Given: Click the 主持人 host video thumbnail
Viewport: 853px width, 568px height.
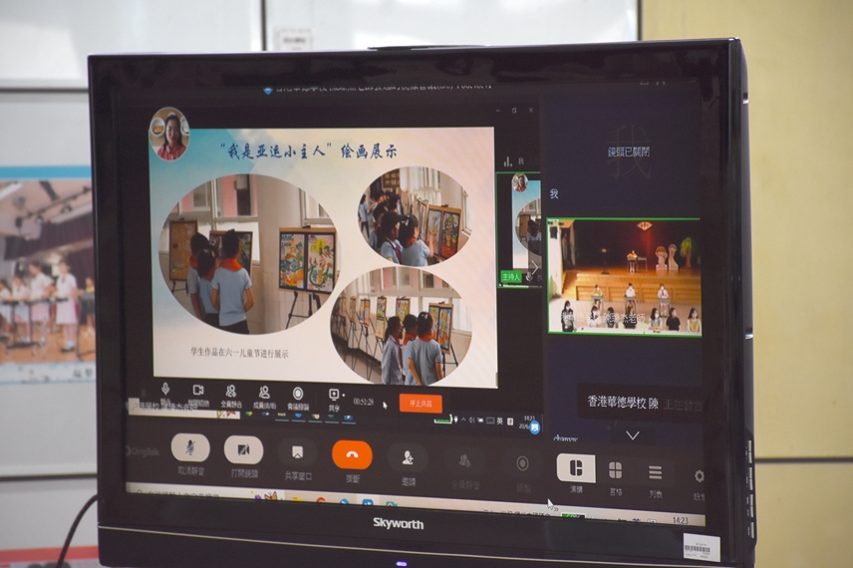Looking at the screenshot, I should (x=519, y=229).
